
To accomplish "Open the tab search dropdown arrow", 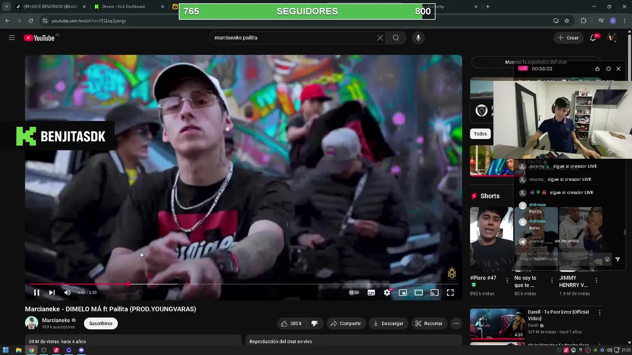I will tap(6, 6).
